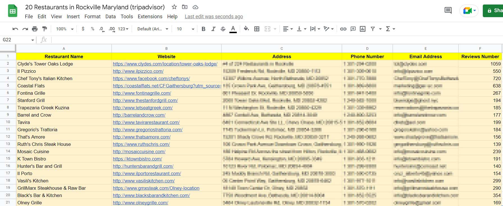The height and width of the screenshot is (206, 503).
Task: Start a Google Meet call
Action: [469, 11]
